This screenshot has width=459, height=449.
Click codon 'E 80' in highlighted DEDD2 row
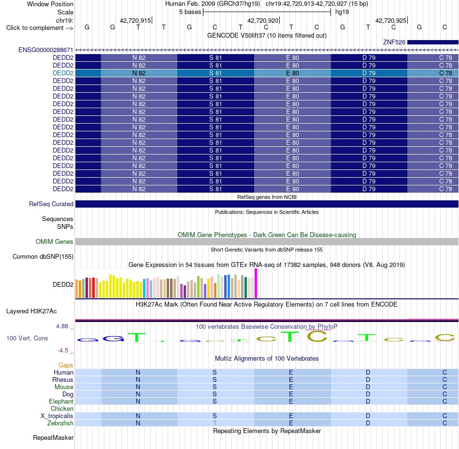(x=292, y=73)
